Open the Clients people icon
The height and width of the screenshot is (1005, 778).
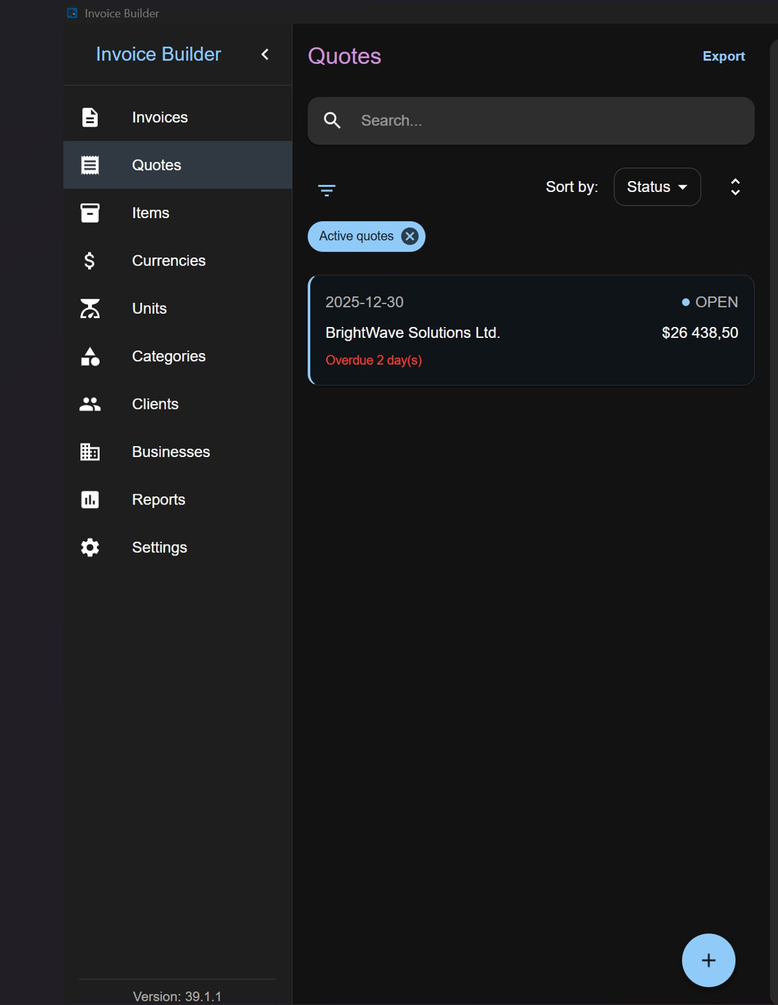coord(90,404)
